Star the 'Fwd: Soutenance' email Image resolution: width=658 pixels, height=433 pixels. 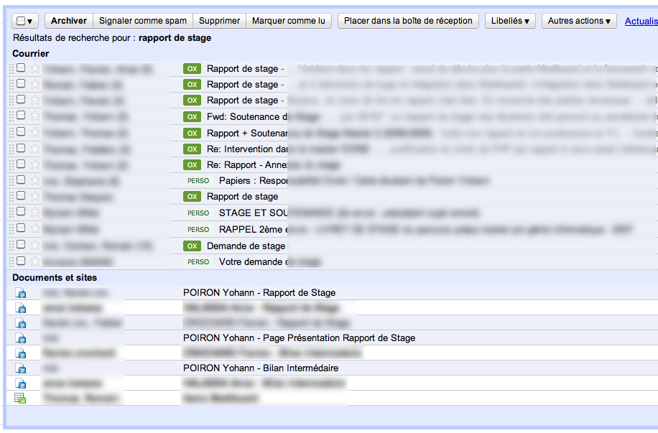click(34, 116)
